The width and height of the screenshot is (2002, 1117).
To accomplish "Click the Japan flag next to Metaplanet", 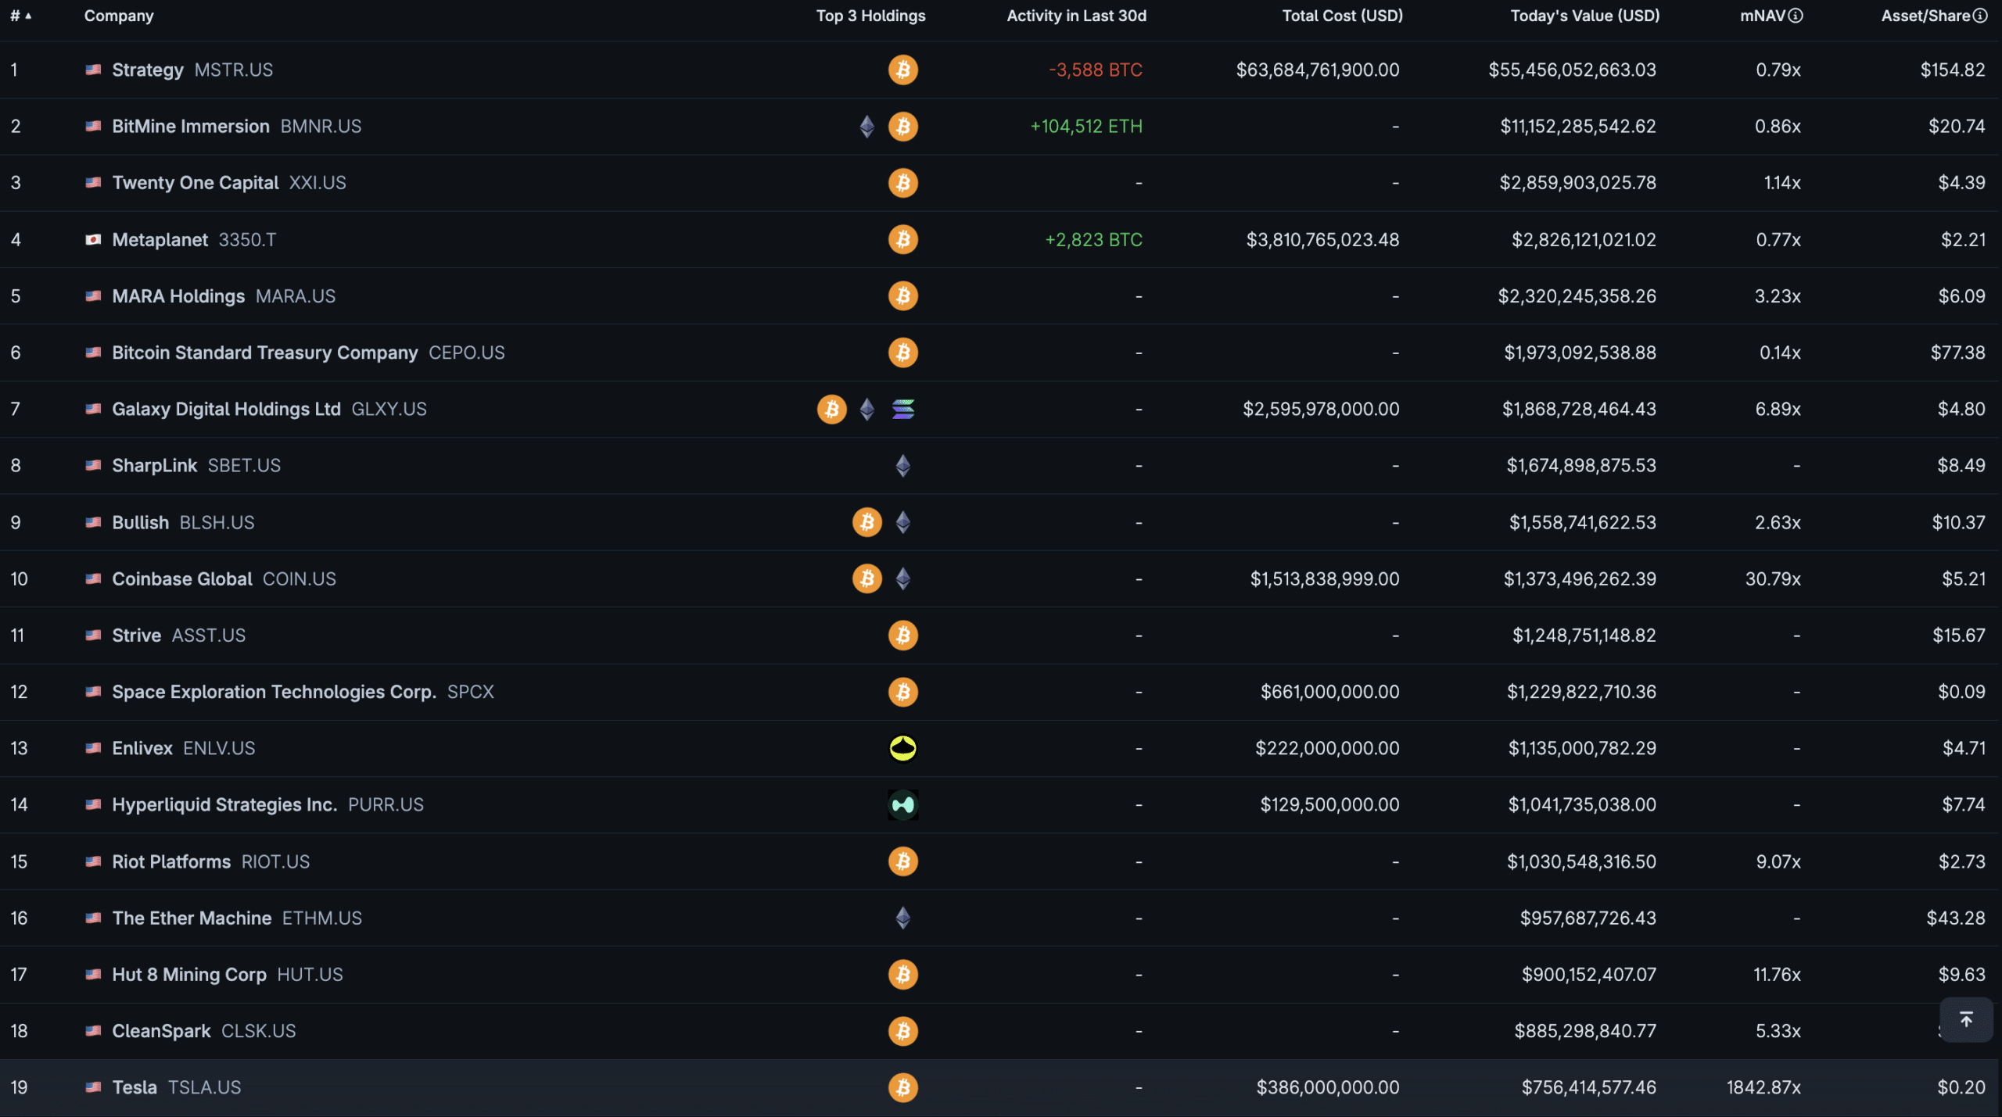I will [93, 239].
